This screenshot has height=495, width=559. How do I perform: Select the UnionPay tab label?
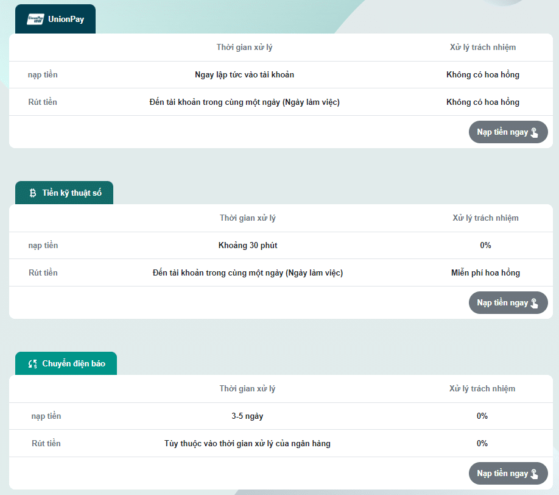pyautogui.click(x=66, y=19)
